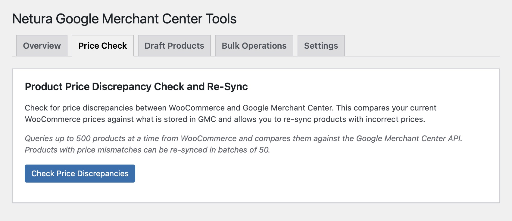Click the Check Price Discrepancies button
512x221 pixels.
(80, 173)
